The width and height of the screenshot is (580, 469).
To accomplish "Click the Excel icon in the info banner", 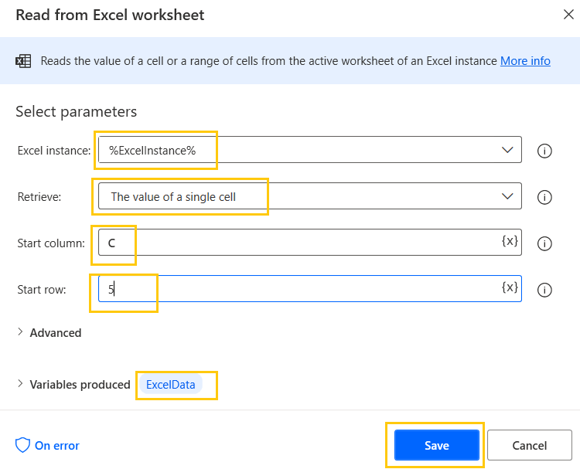I will pos(23,61).
